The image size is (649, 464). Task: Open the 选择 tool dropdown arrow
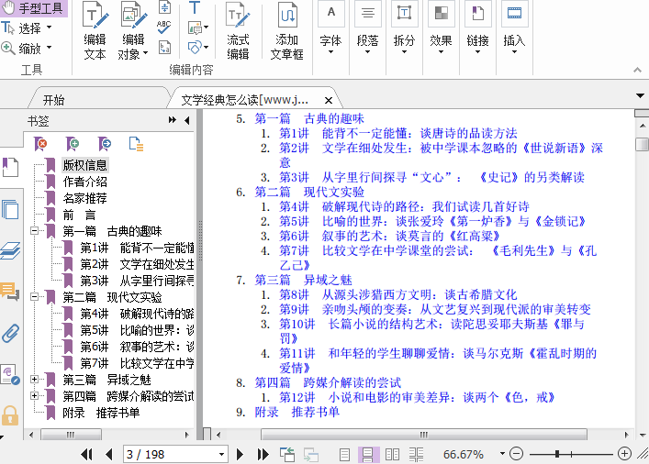tap(50, 28)
